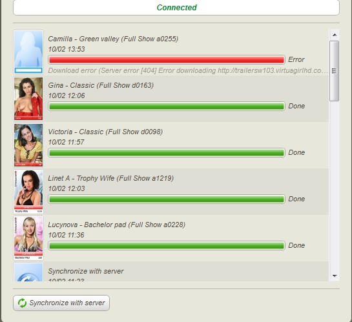Click the vertical scrollbar thumb
The image size is (352, 322).
pos(335,71)
